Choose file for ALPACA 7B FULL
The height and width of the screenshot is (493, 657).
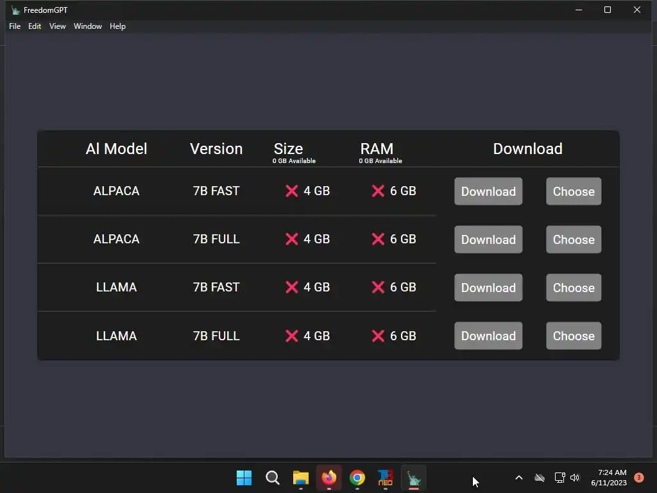[x=574, y=239]
